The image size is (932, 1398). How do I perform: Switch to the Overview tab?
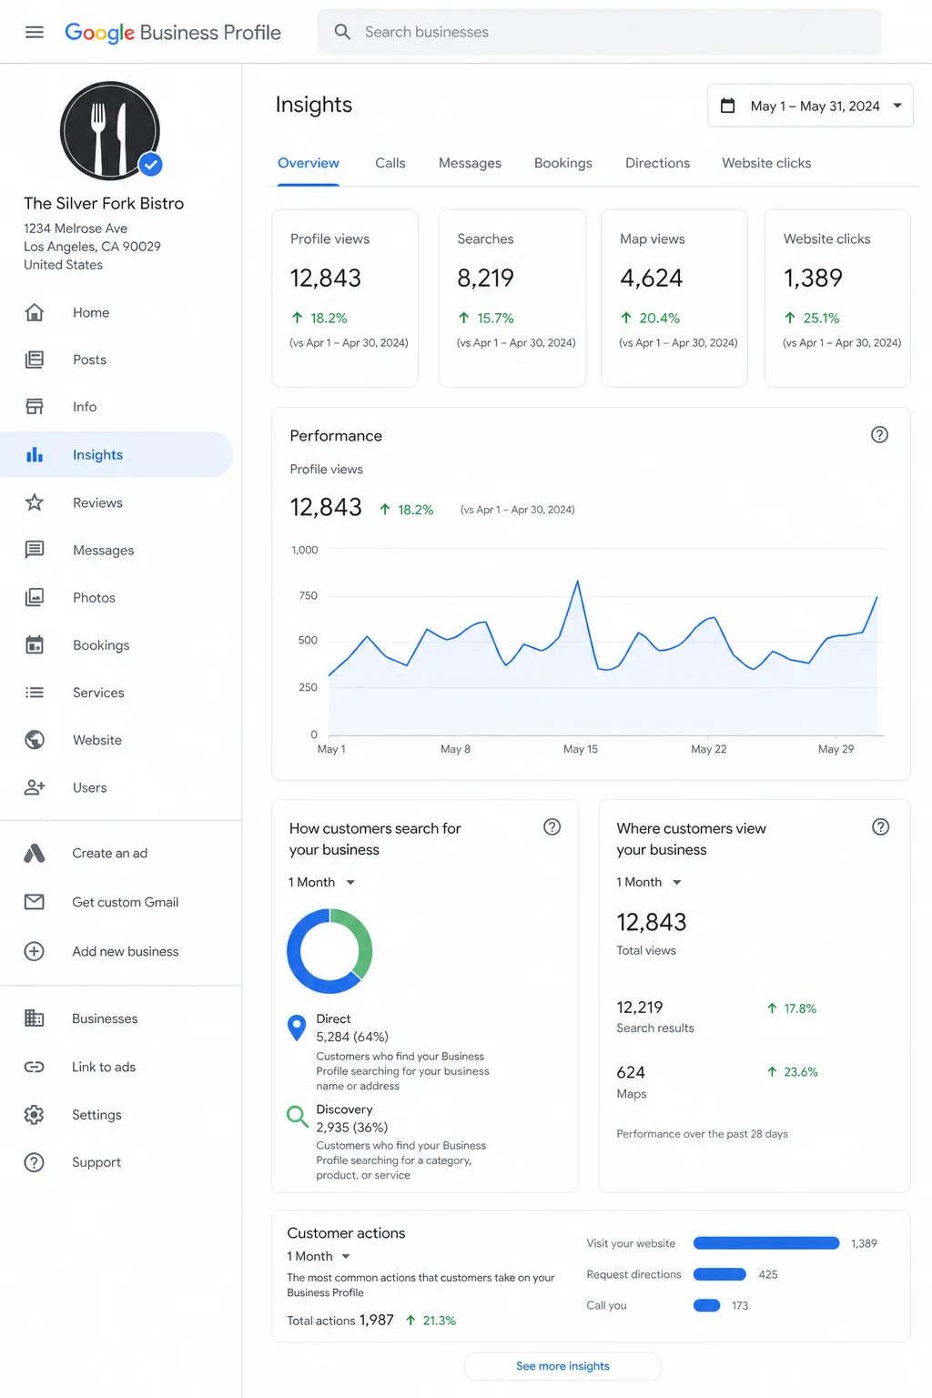(309, 163)
